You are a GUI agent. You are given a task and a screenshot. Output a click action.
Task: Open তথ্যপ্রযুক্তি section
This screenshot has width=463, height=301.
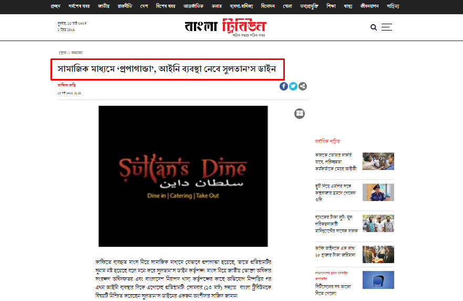[309, 6]
